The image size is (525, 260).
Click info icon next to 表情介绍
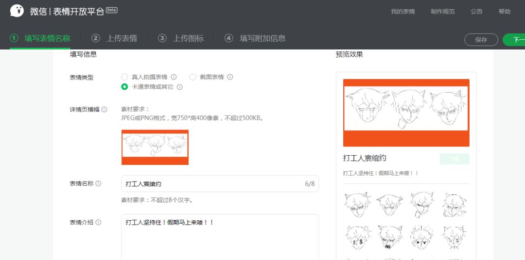click(98, 223)
